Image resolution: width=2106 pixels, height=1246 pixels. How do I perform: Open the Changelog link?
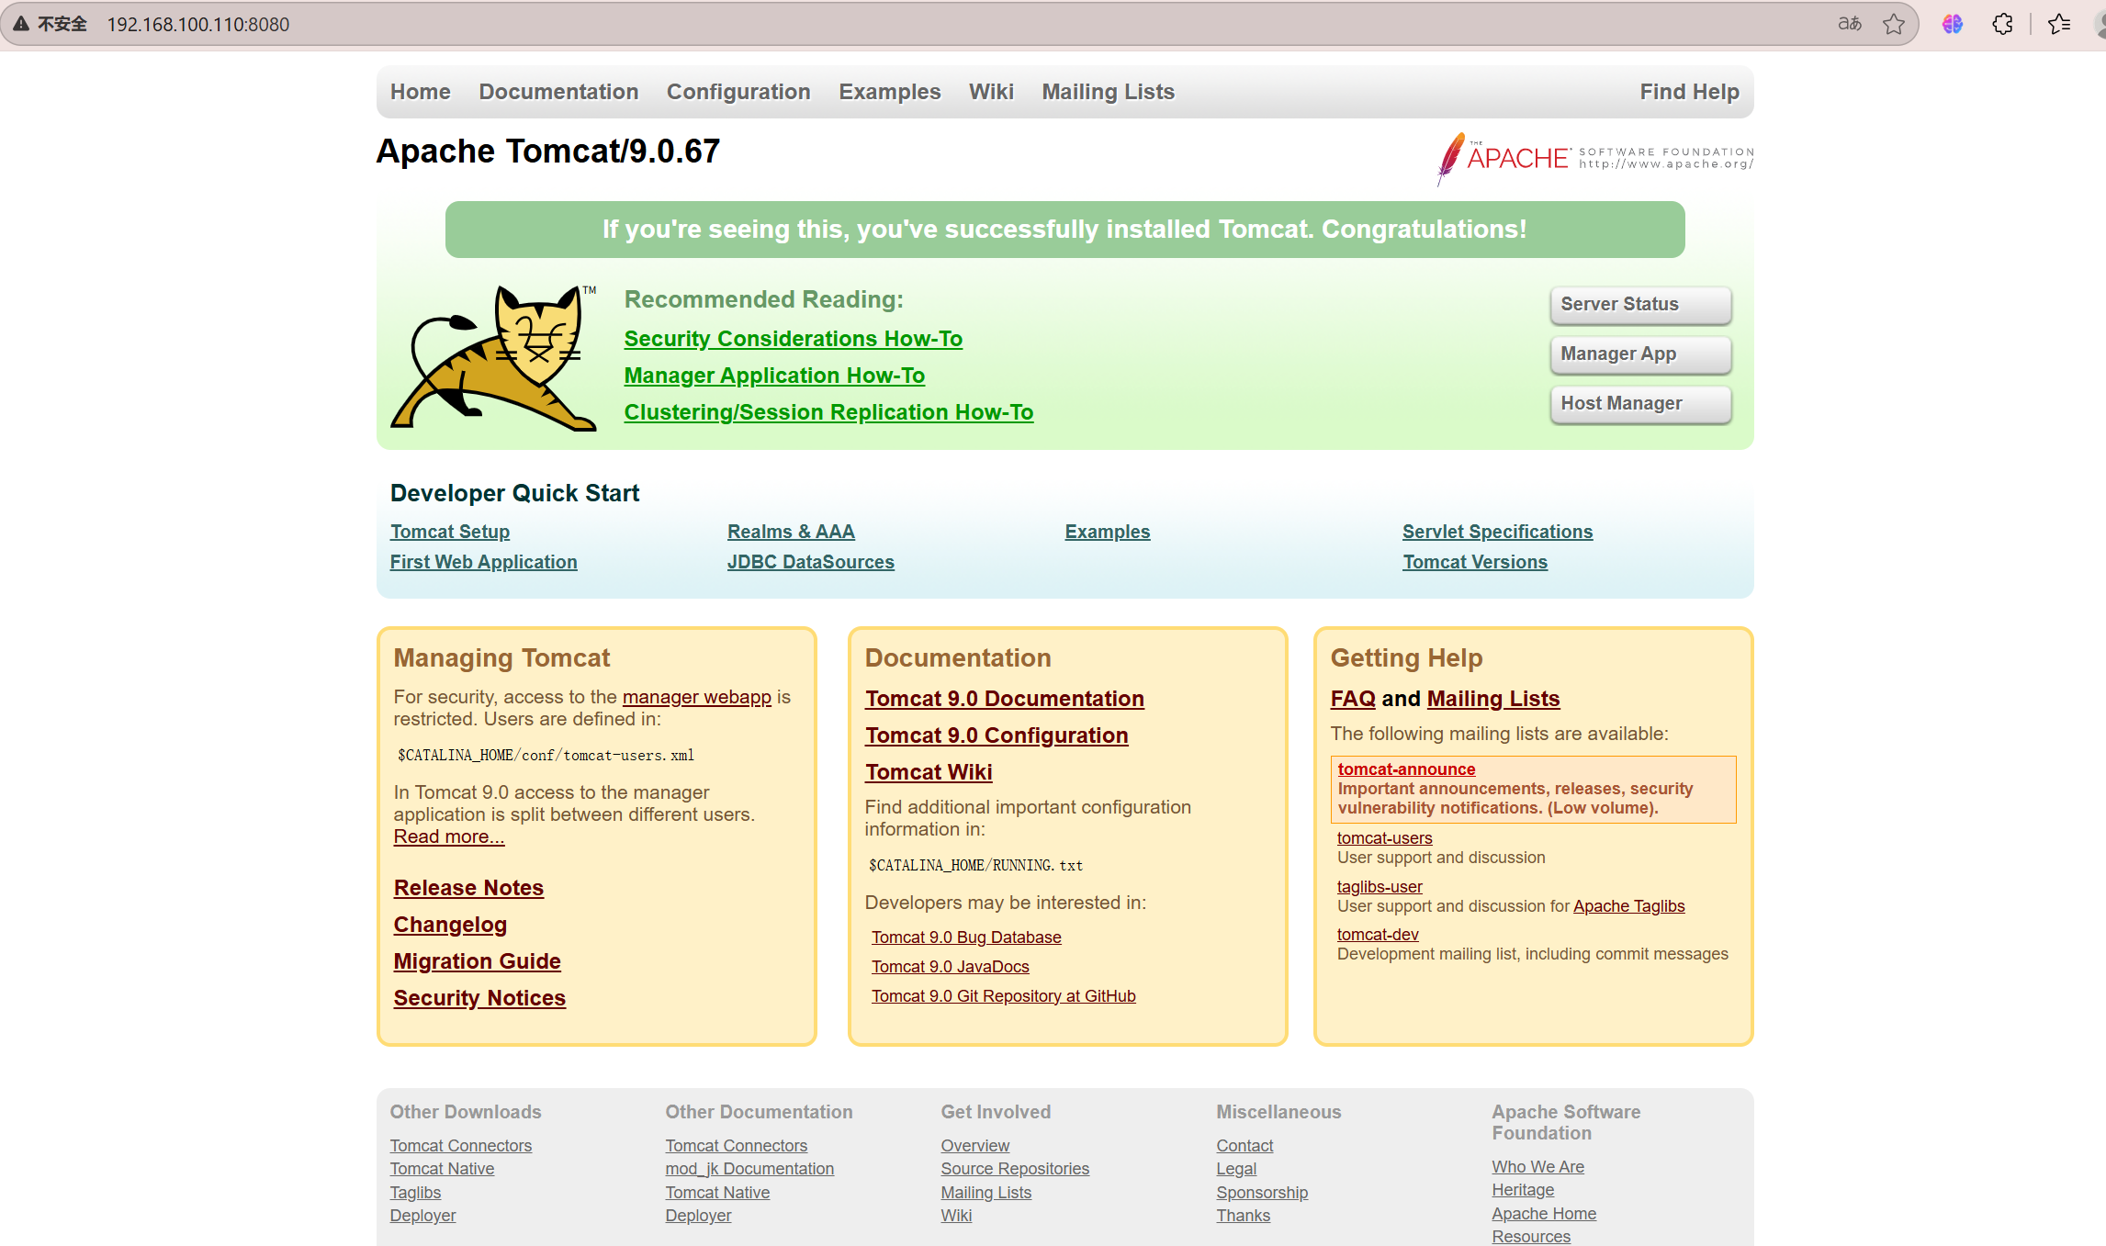(450, 925)
